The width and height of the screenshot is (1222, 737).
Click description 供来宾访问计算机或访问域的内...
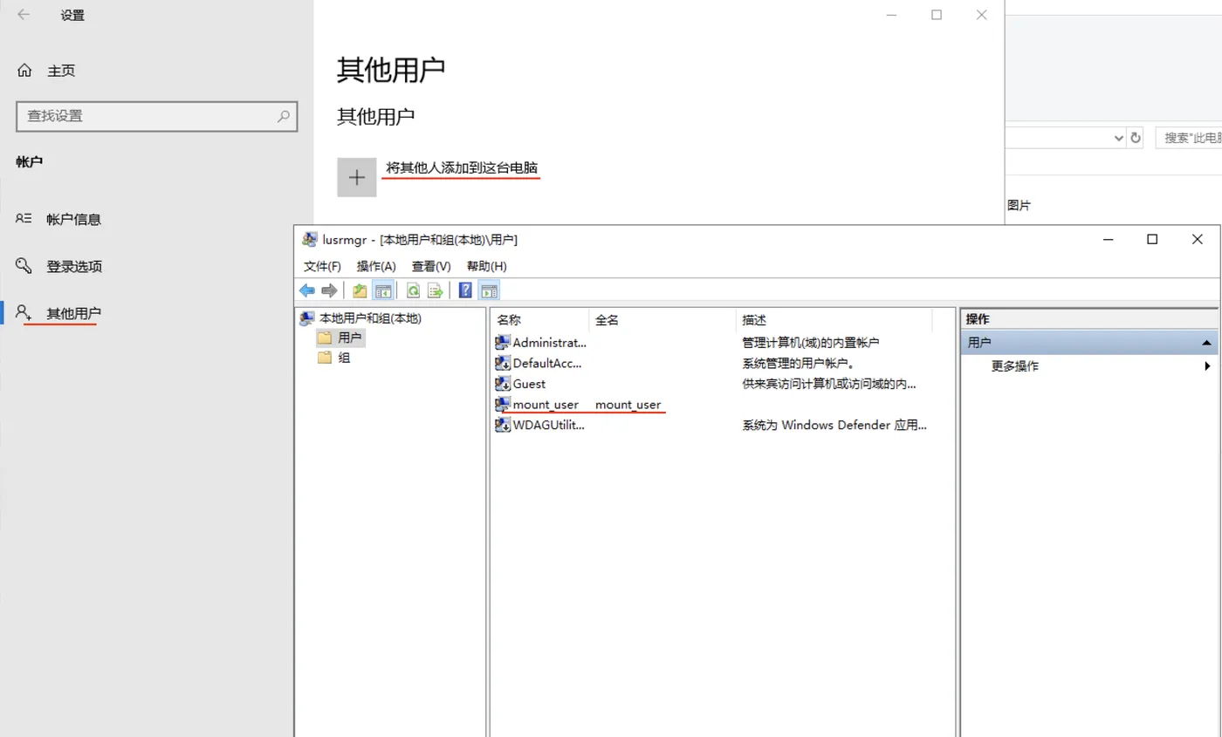click(829, 384)
